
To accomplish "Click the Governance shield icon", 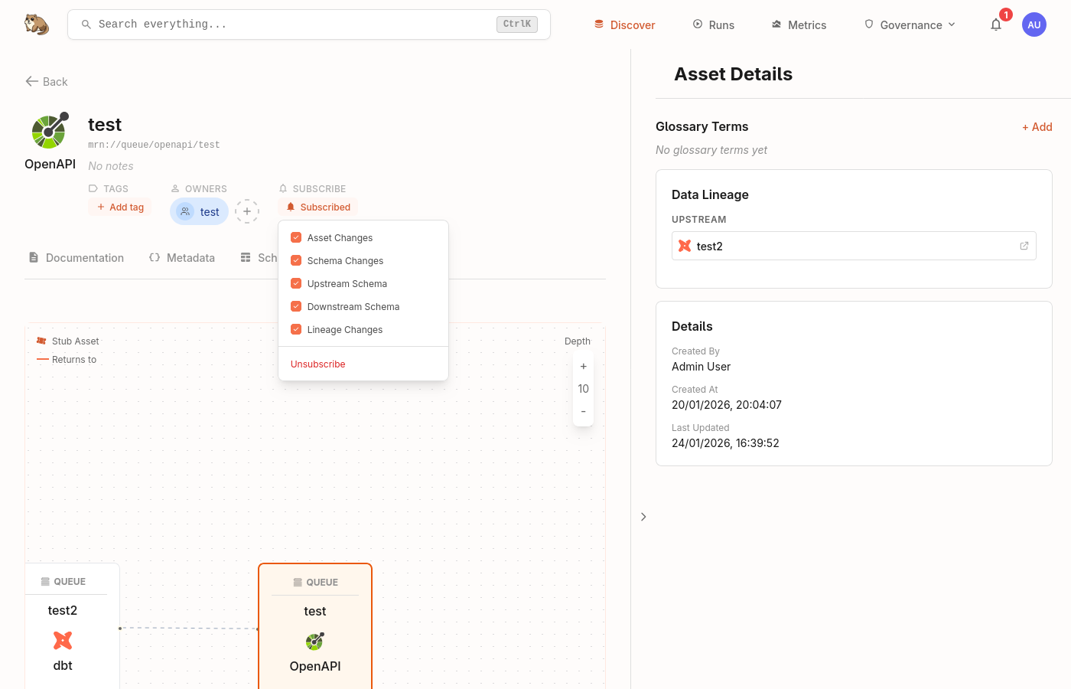I will tap(868, 24).
